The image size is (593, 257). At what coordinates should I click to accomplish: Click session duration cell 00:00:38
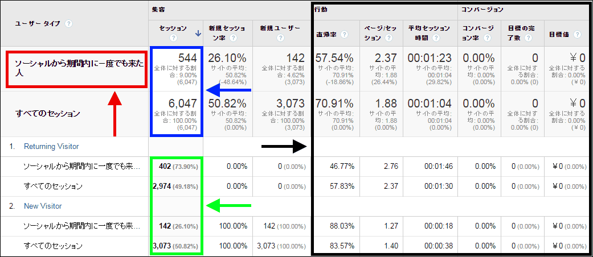[x=438, y=246]
